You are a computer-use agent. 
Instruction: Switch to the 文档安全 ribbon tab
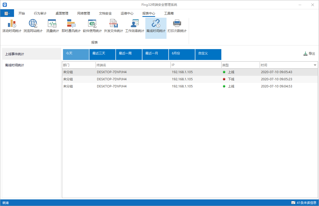pyautogui.click(x=105, y=13)
